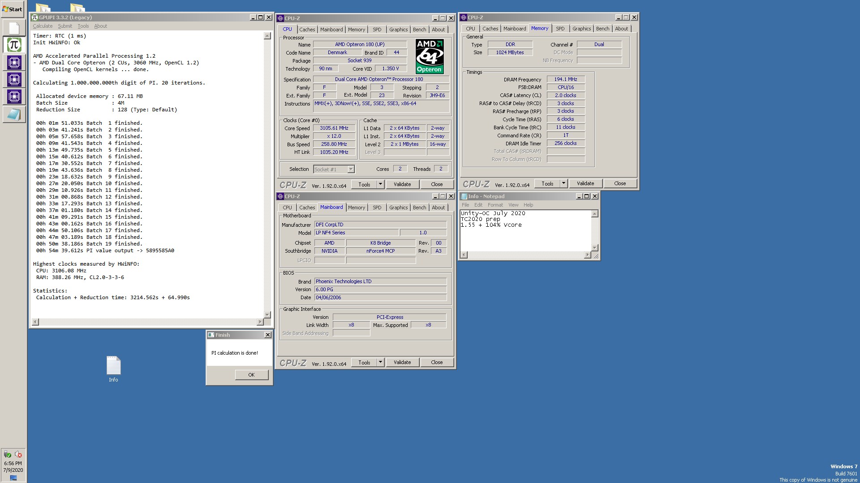Click the Finish dialog title bar icon
The height and width of the screenshot is (483, 860).
[x=211, y=335]
